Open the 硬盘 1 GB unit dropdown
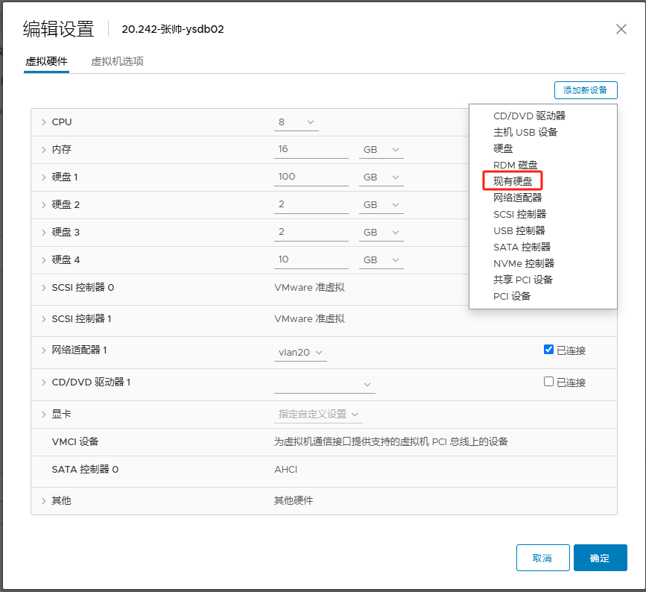This screenshot has width=646, height=592. pos(381,177)
